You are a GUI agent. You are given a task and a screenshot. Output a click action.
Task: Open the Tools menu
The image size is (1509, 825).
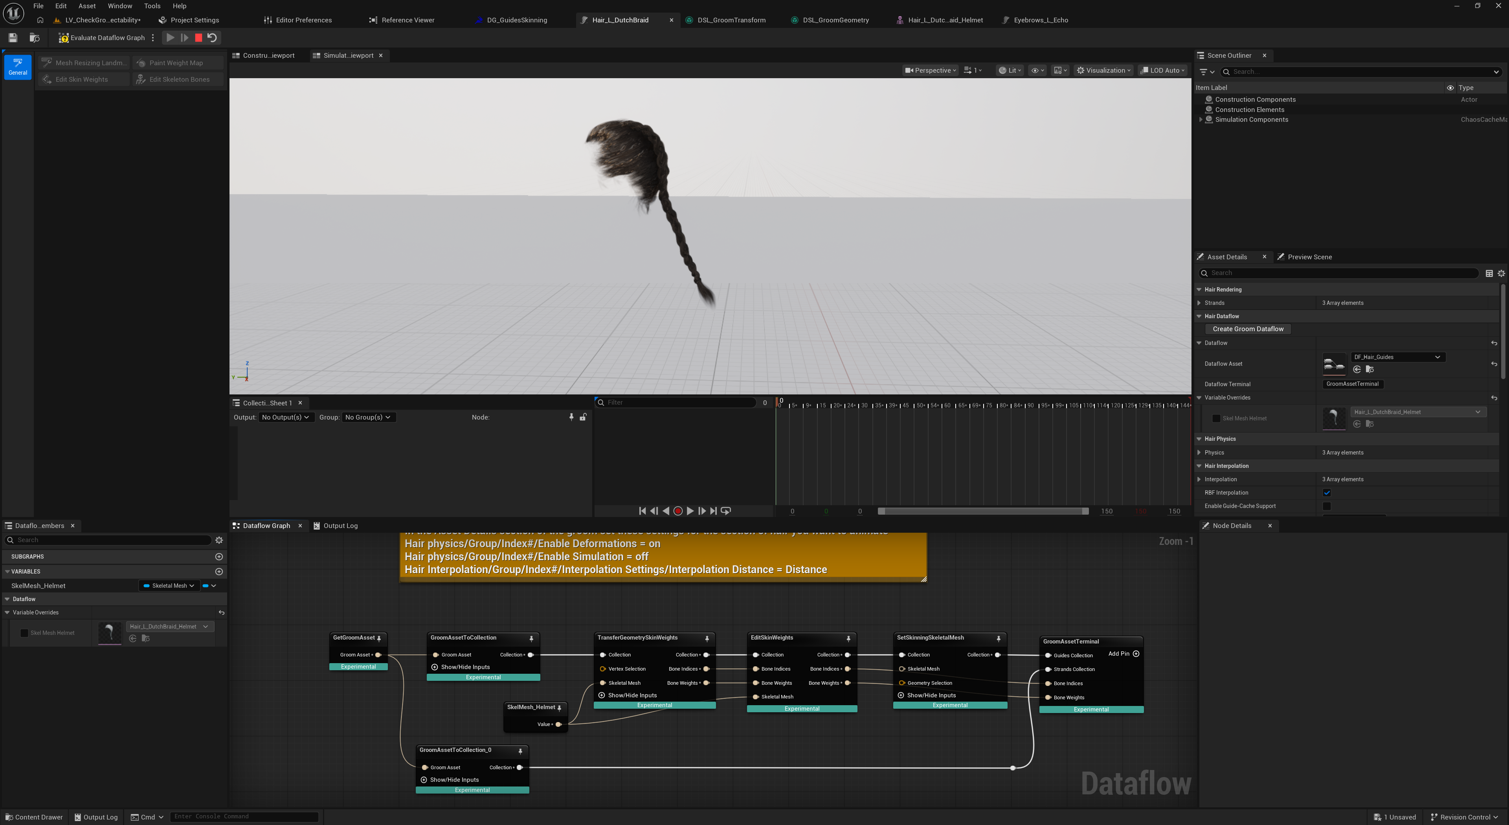pos(152,6)
